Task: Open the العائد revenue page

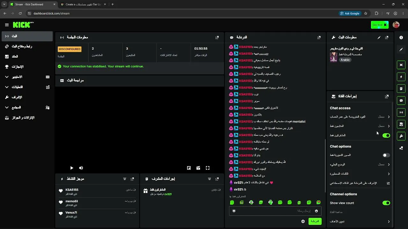Action: 27,57
